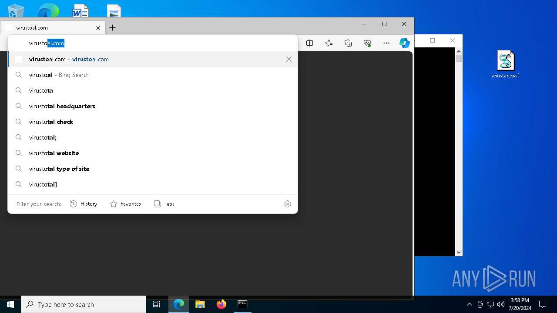Open image file icon on desktop
557x313 pixels.
(114, 10)
